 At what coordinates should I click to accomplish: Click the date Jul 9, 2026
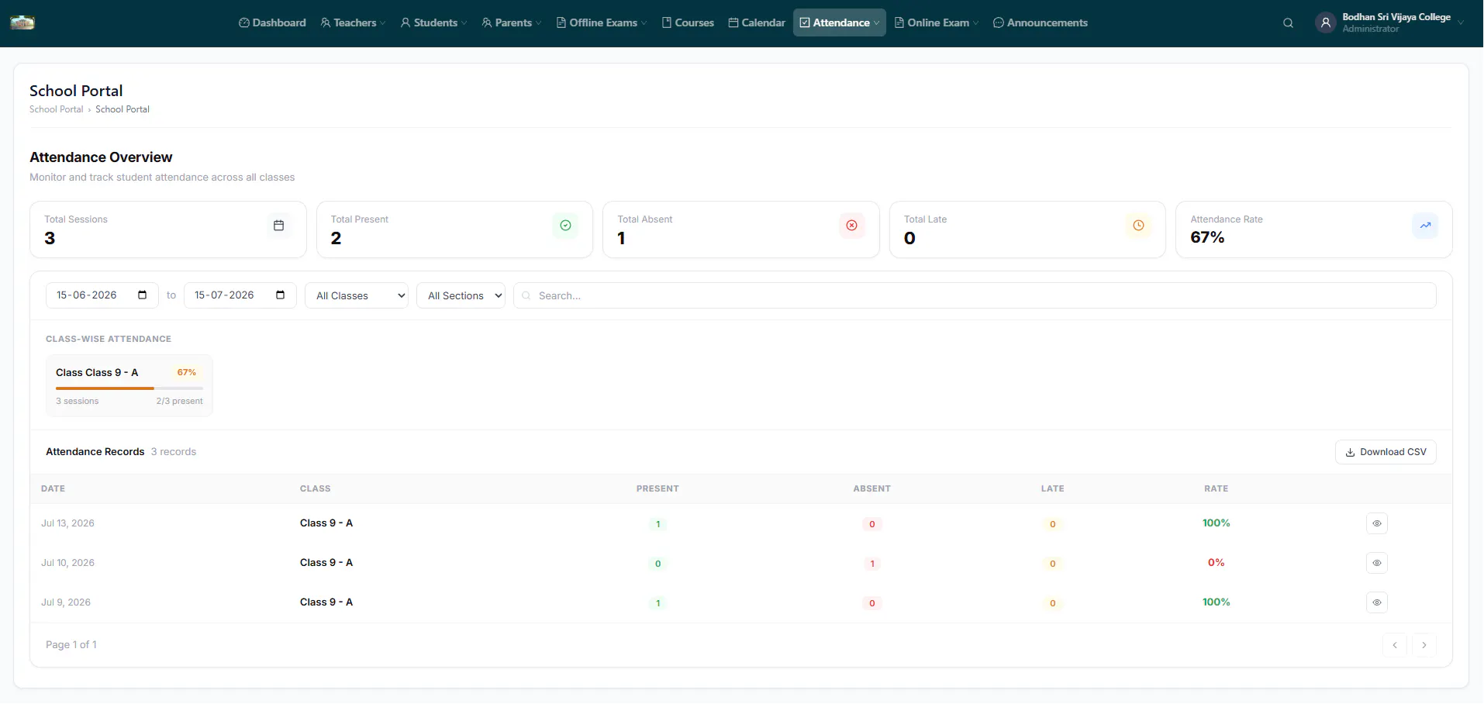[66, 602]
